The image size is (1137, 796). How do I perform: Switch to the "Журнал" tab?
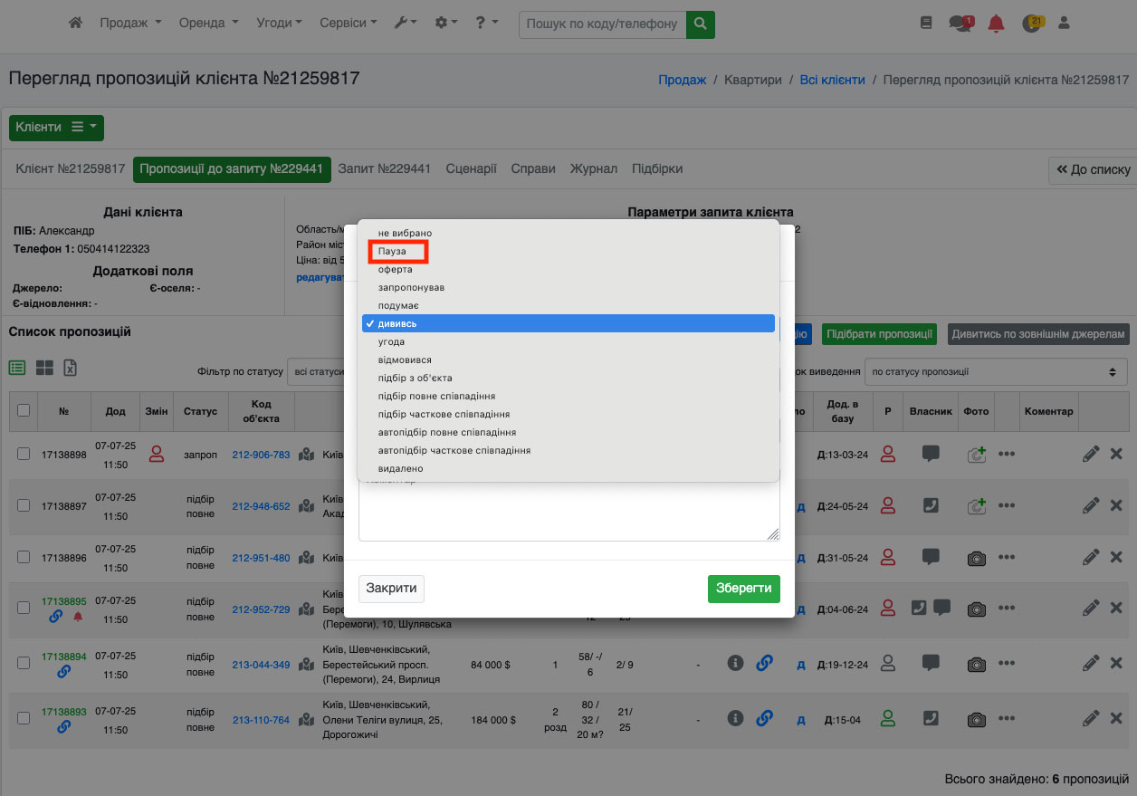[593, 169]
